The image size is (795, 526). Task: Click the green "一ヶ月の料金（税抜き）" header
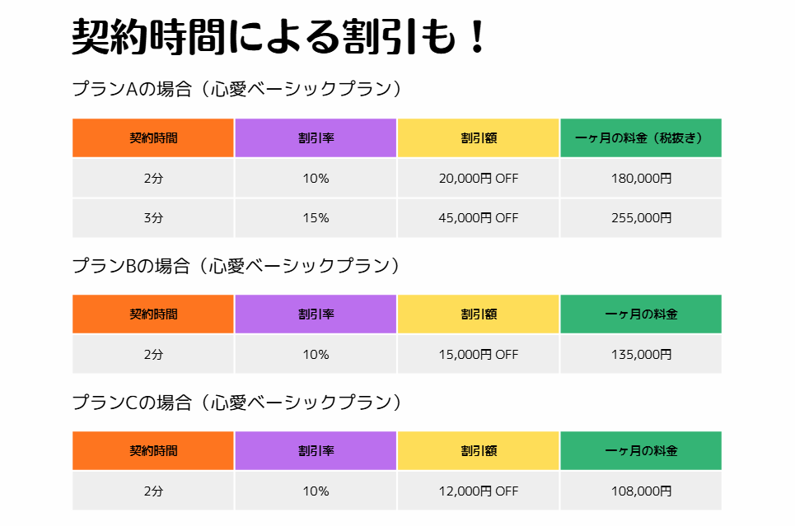point(641,137)
